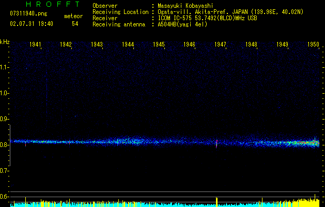Click the 1946 time axis marker

tap(189, 45)
